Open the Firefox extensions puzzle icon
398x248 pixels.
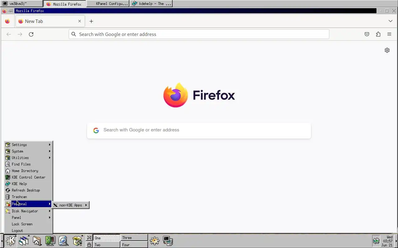point(378,34)
